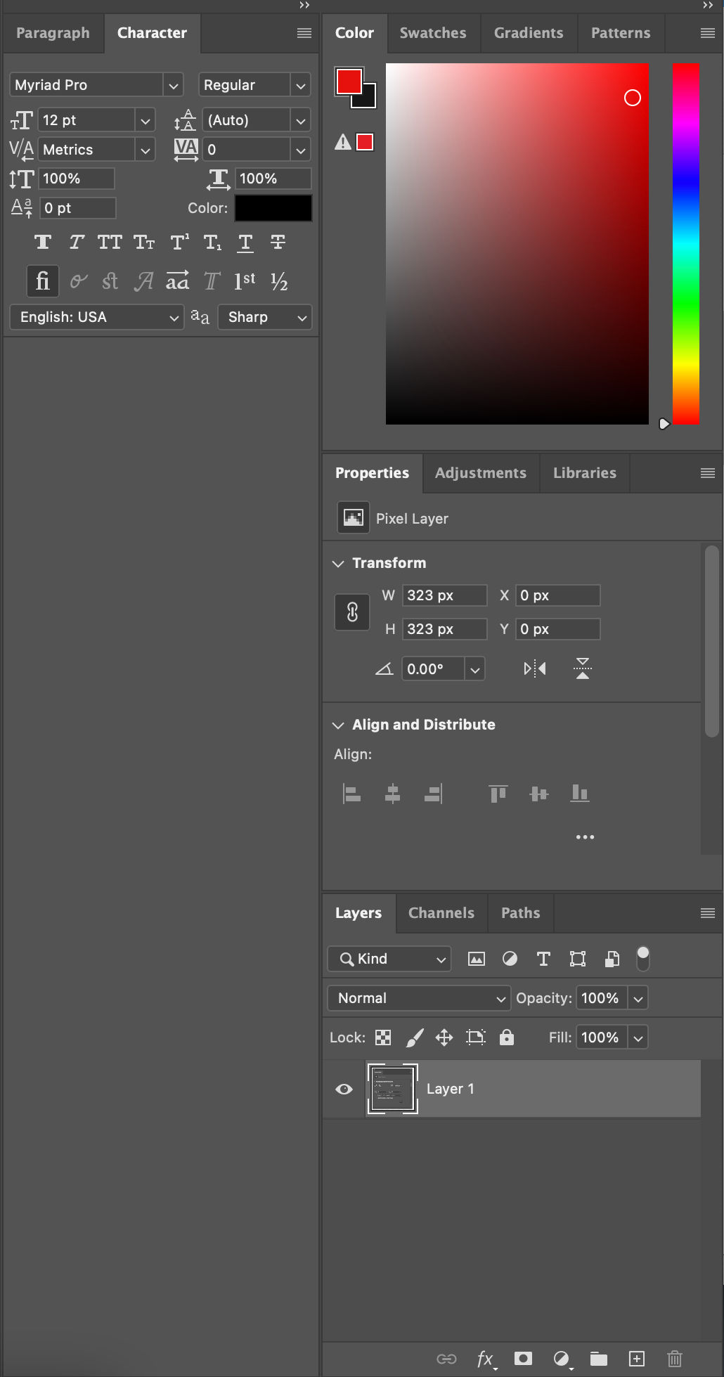Screen dimensions: 724x1377
Task: Open the rotation angle dropdown
Action: click(475, 670)
